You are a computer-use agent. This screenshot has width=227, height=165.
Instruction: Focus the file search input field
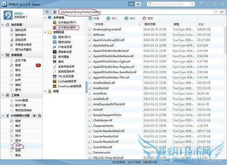170,4
